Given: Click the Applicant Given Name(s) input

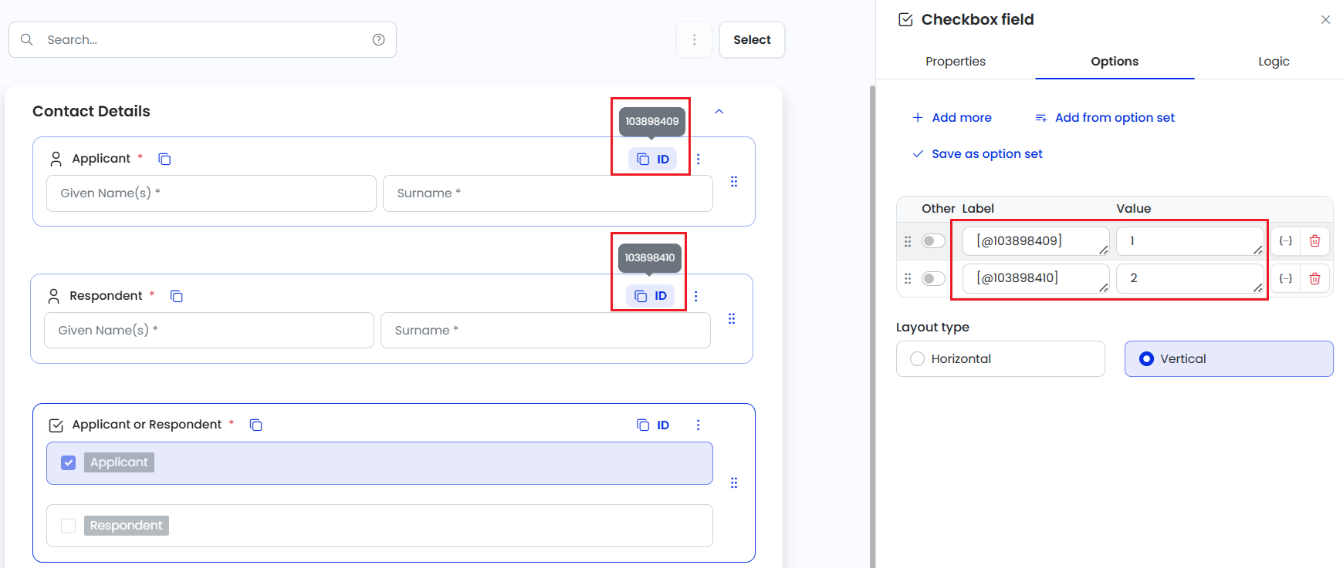Looking at the screenshot, I should coord(211,193).
